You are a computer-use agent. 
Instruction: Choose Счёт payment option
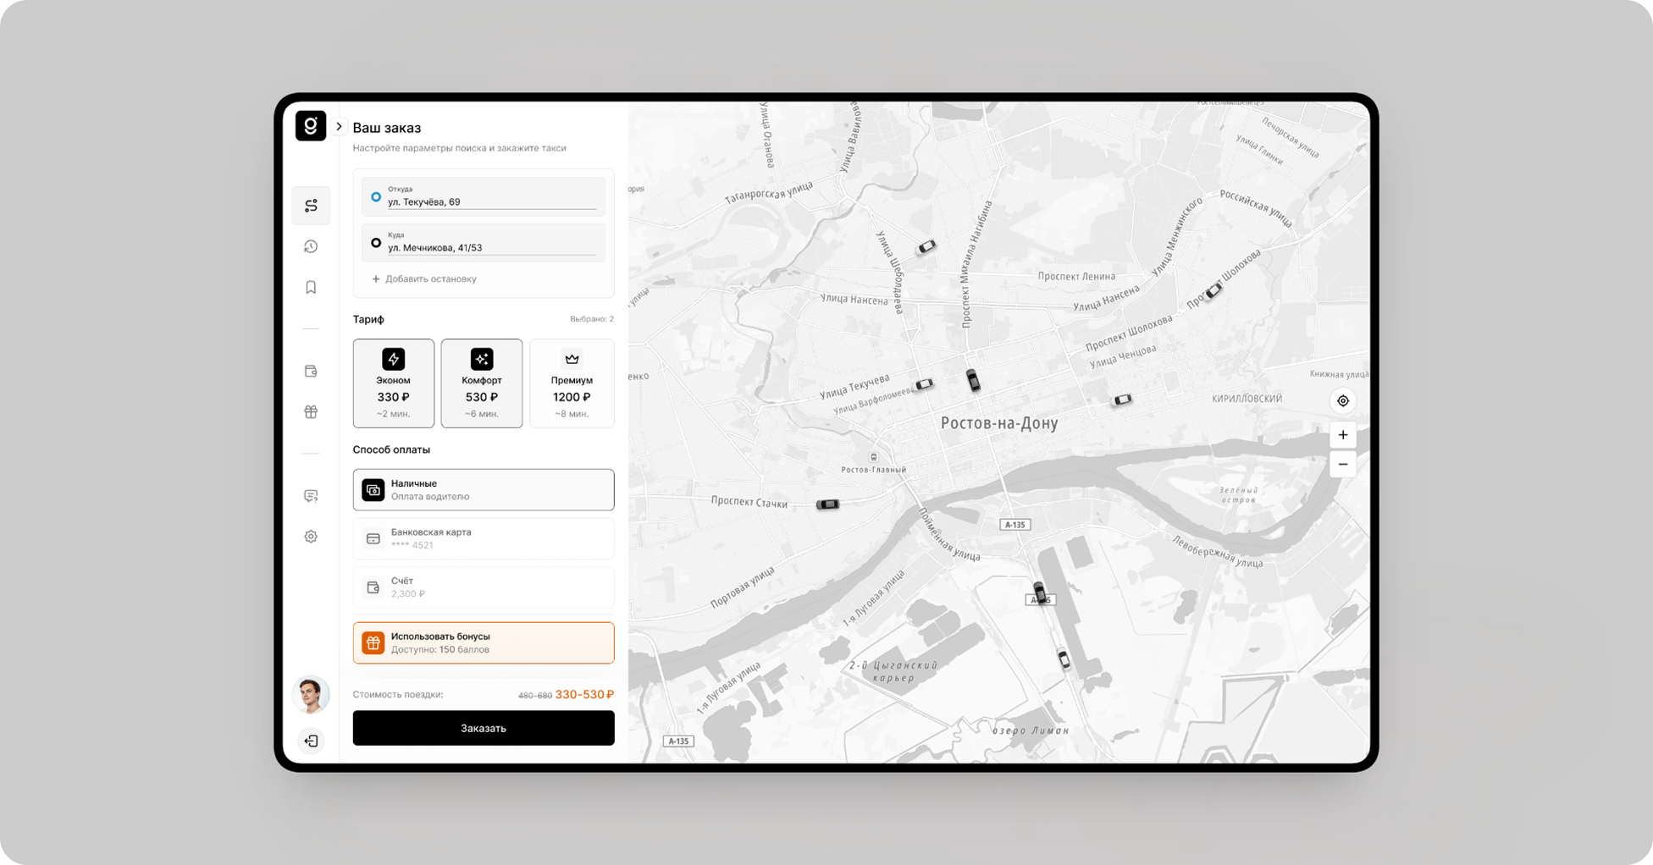tap(484, 587)
